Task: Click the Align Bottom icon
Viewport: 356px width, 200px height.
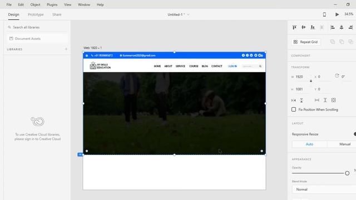Action: click(x=313, y=27)
